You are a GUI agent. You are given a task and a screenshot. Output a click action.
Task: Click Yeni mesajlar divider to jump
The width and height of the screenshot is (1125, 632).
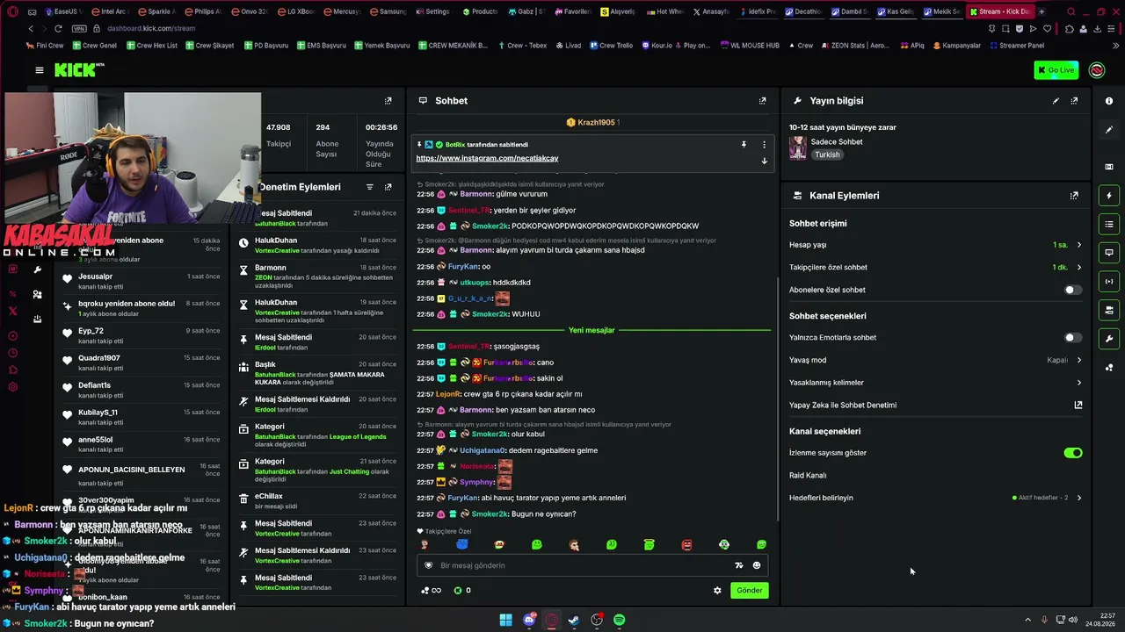pos(592,330)
